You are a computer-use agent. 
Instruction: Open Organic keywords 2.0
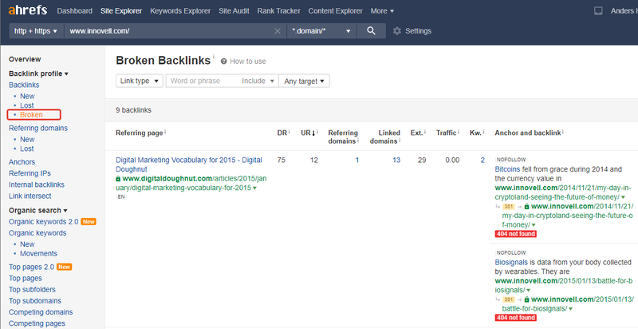pos(44,222)
